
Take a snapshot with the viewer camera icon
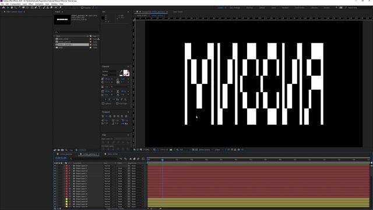coord(171,150)
